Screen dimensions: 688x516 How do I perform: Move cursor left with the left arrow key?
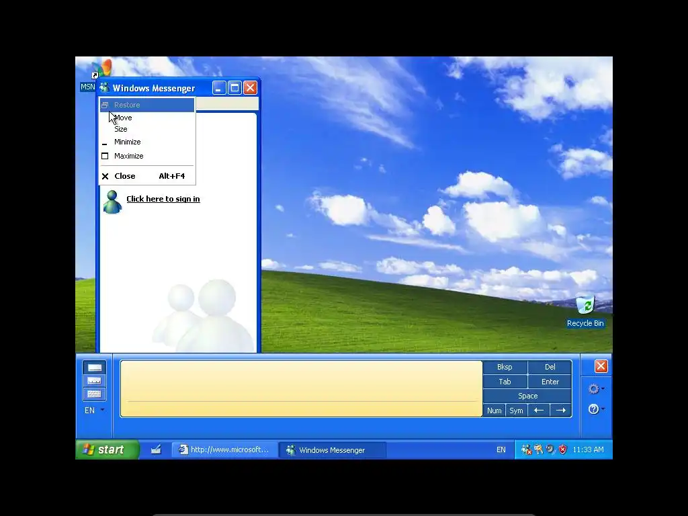point(539,411)
